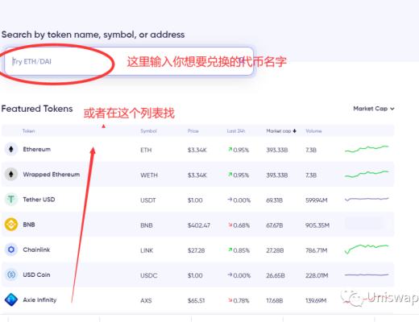Click the 26.65B market cap value
The width and height of the screenshot is (419, 322).
click(276, 275)
